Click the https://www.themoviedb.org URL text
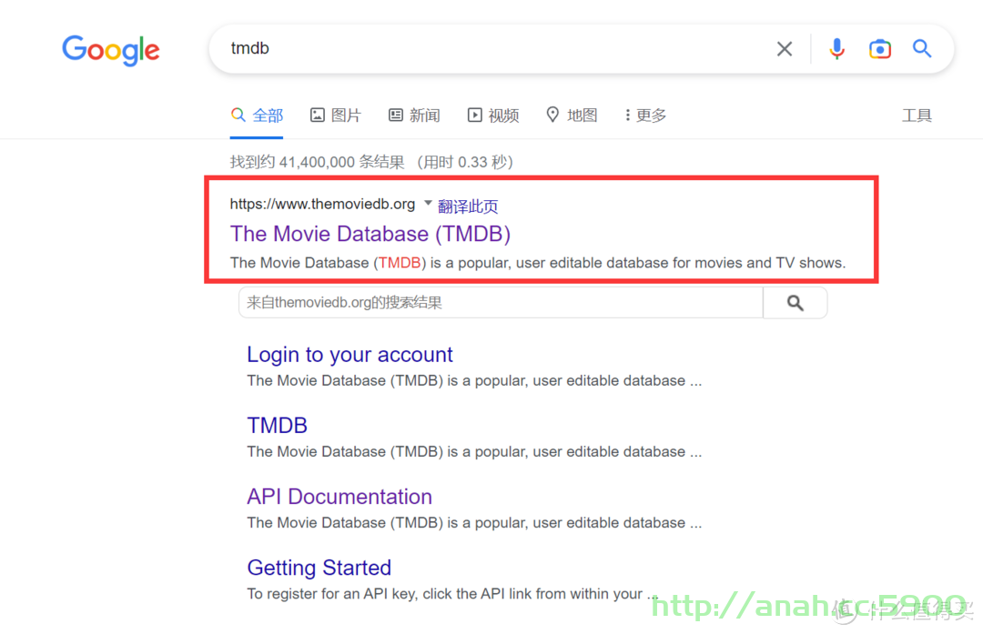 tap(322, 205)
